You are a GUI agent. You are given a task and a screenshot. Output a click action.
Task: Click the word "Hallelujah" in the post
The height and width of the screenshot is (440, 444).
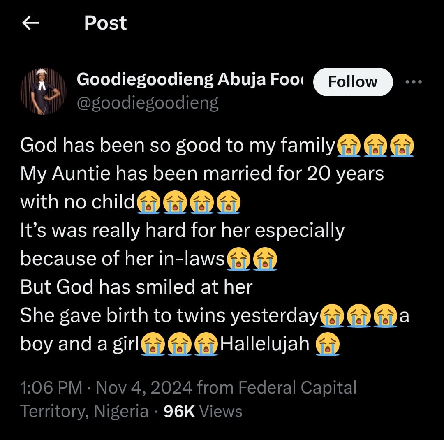(265, 344)
